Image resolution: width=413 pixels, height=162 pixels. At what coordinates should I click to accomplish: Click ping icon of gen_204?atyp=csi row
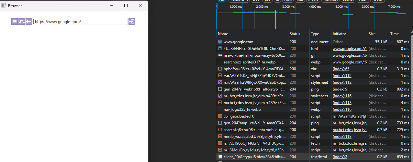(220, 123)
